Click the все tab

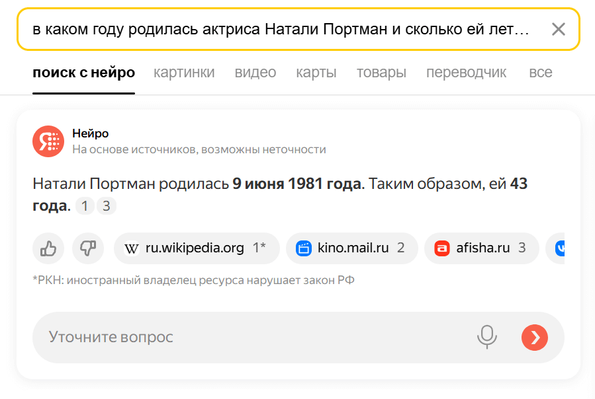[x=540, y=73]
